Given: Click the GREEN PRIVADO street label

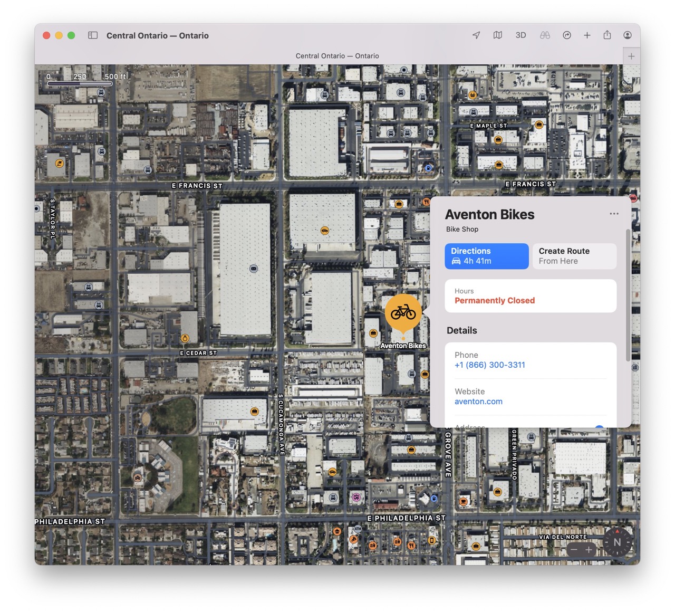Looking at the screenshot, I should click(x=514, y=454).
